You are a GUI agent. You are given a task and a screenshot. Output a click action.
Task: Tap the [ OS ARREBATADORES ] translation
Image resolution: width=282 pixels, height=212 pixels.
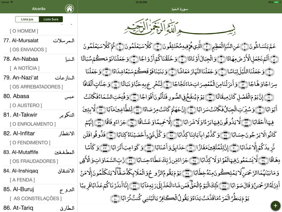pyautogui.click(x=36, y=87)
